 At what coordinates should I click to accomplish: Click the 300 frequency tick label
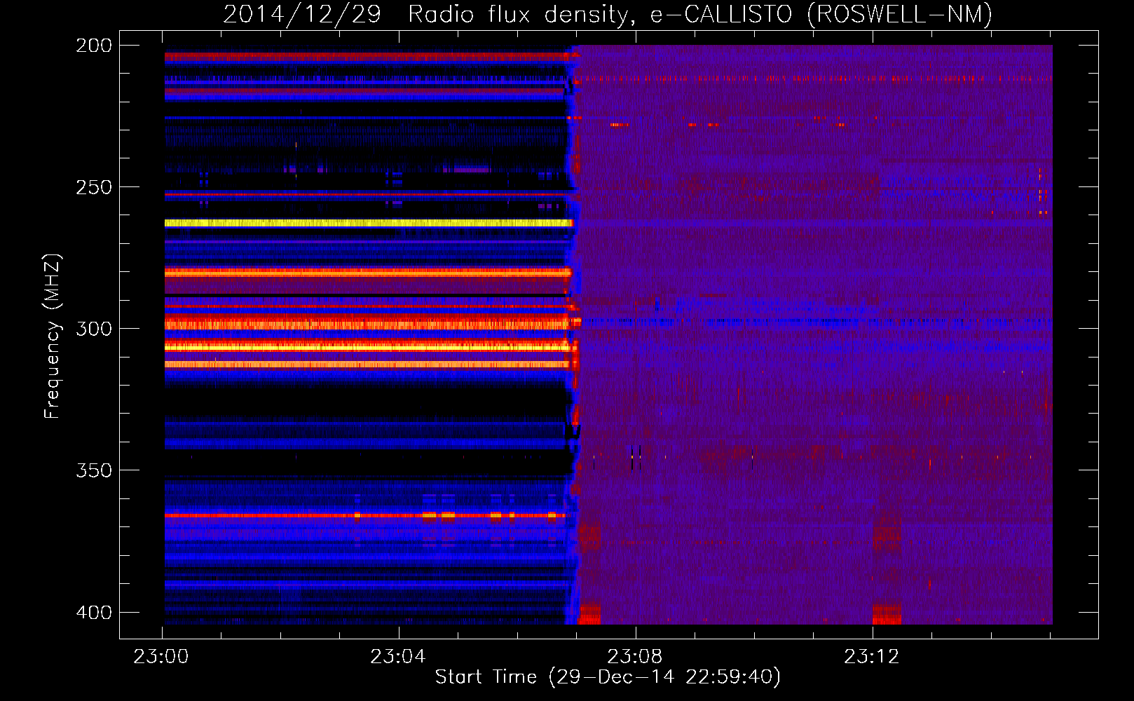point(94,329)
